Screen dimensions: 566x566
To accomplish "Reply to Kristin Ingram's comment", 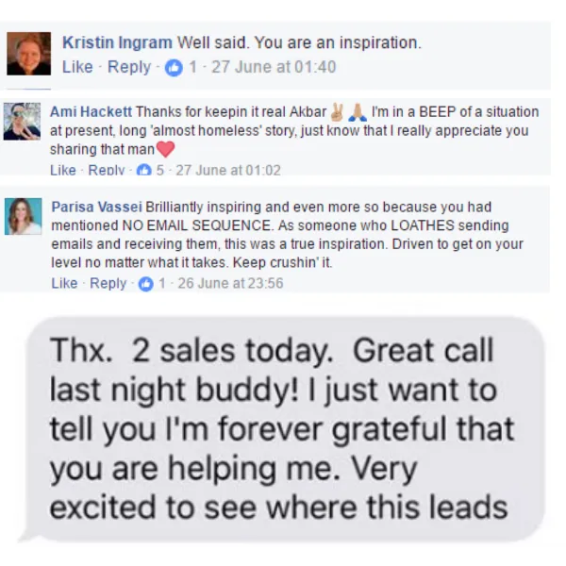I will pos(129,67).
